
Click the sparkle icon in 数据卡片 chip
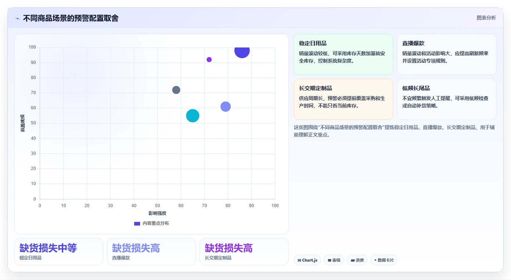coord(375,260)
